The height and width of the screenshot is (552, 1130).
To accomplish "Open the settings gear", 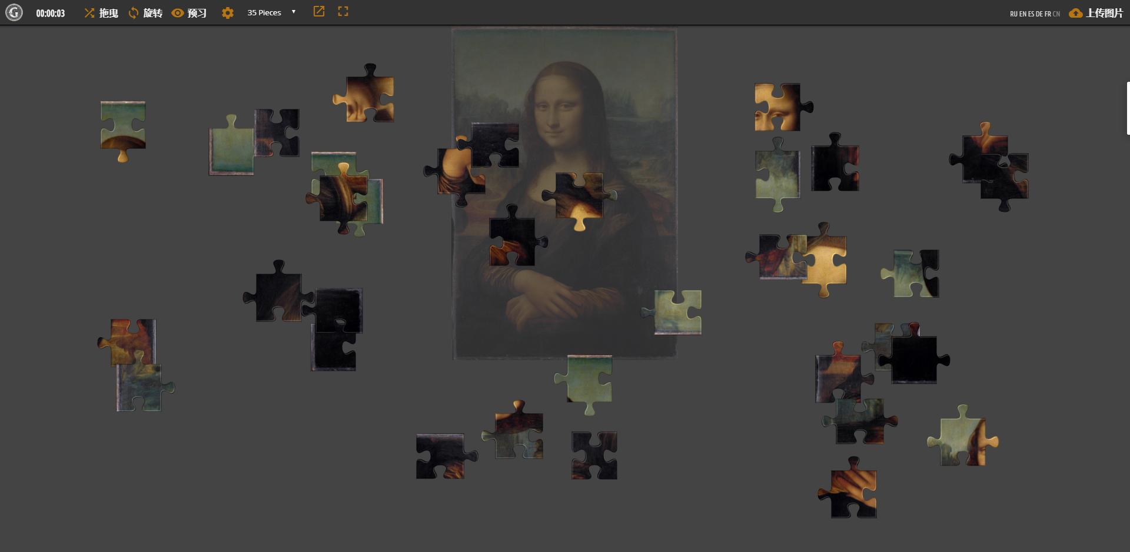I will coord(228,13).
